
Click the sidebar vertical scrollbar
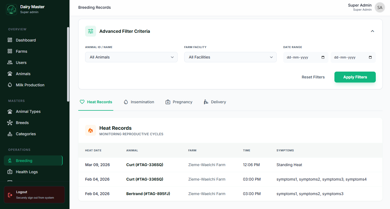point(68,64)
